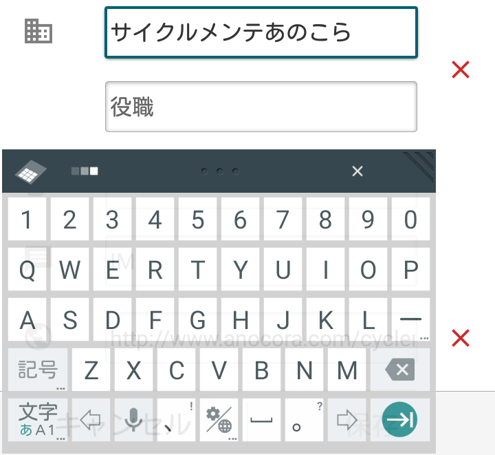
Task: Select the company name field サイクルメンテあのこら
Action: pyautogui.click(x=261, y=32)
